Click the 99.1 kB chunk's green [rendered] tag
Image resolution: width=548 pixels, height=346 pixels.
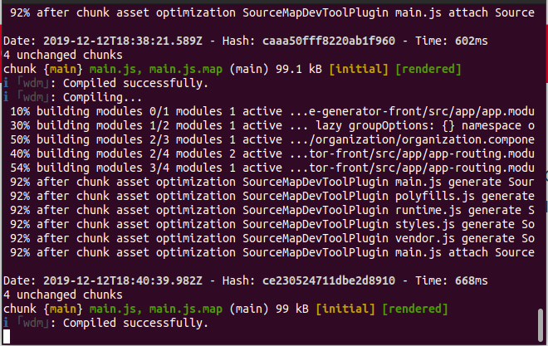428,69
